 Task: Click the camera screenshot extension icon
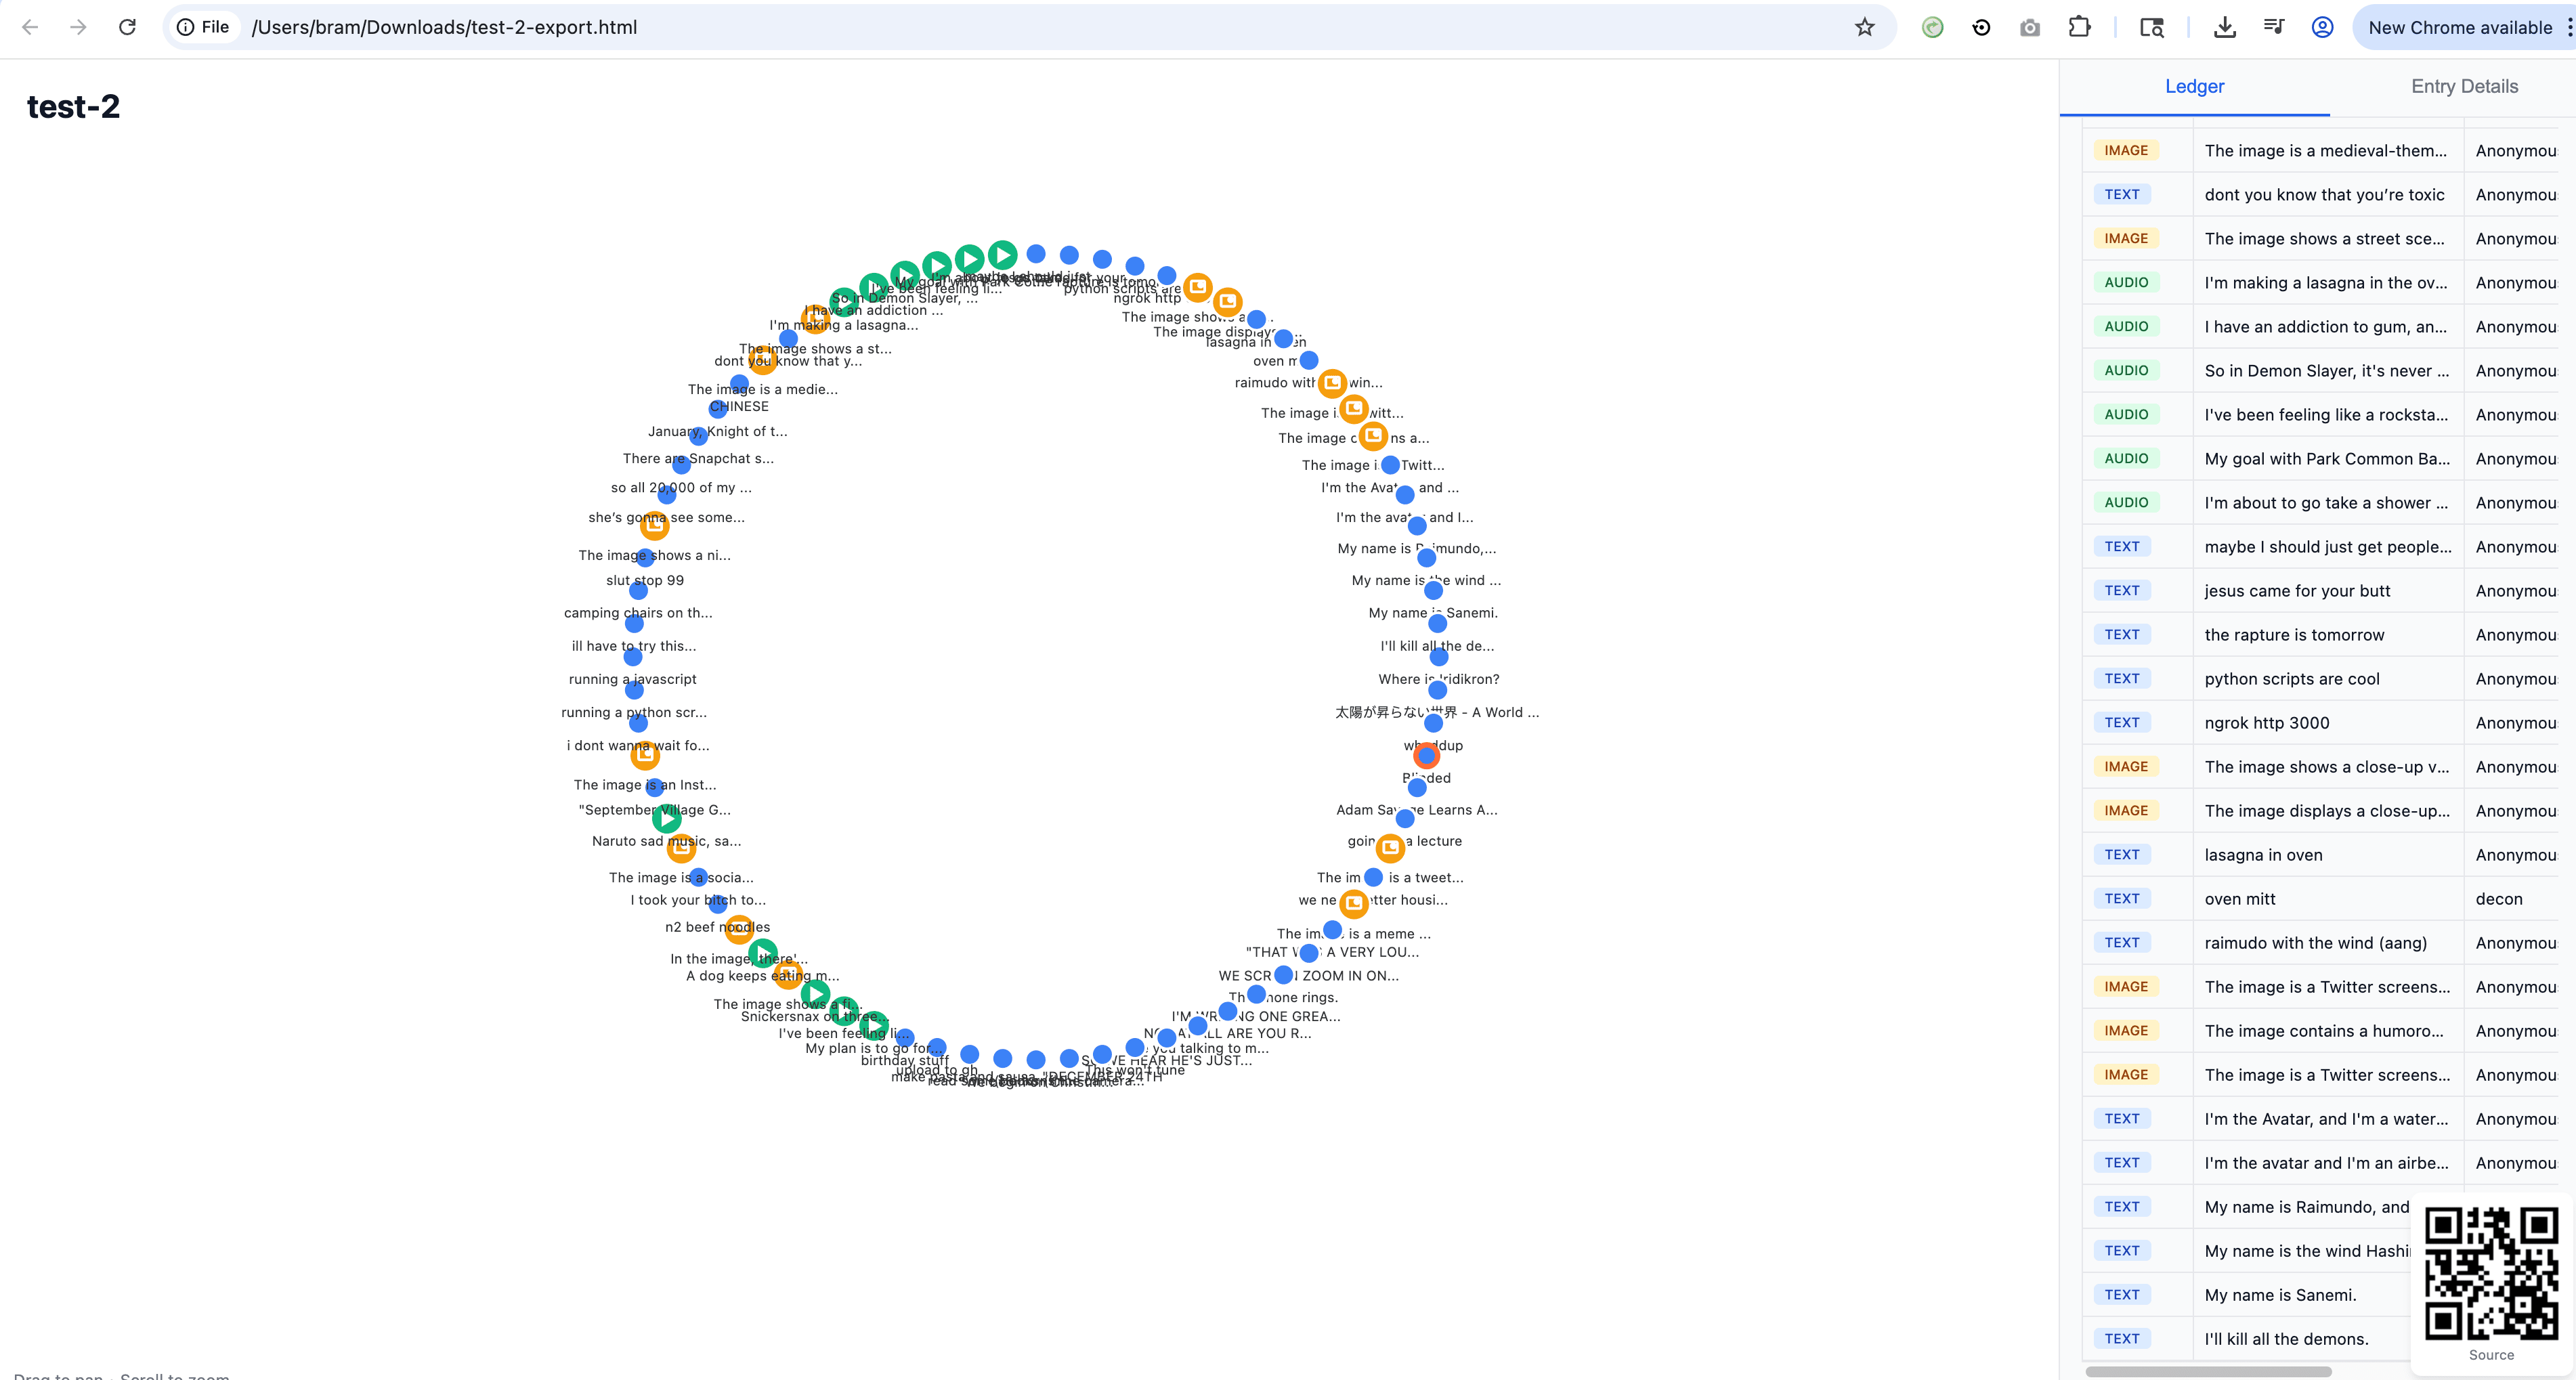coord(2029,27)
